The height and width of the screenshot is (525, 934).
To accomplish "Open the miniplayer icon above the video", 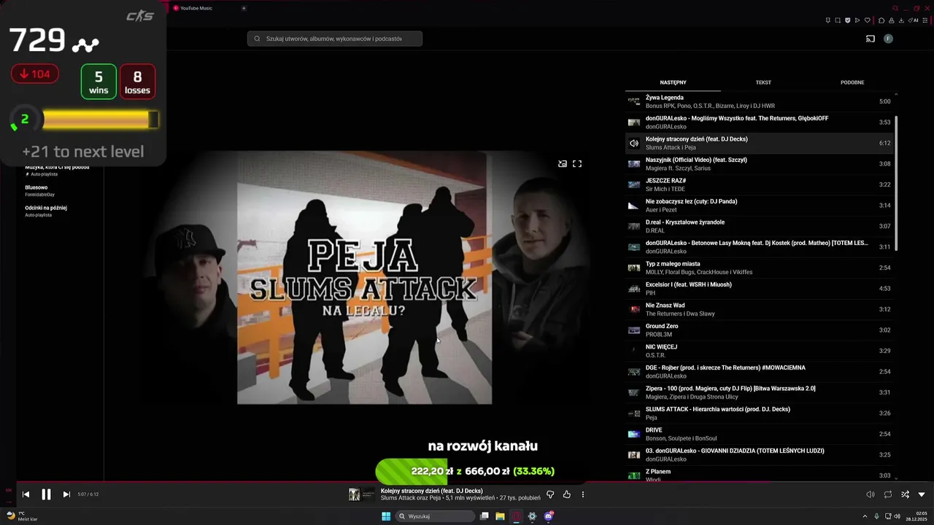I will click(x=563, y=164).
